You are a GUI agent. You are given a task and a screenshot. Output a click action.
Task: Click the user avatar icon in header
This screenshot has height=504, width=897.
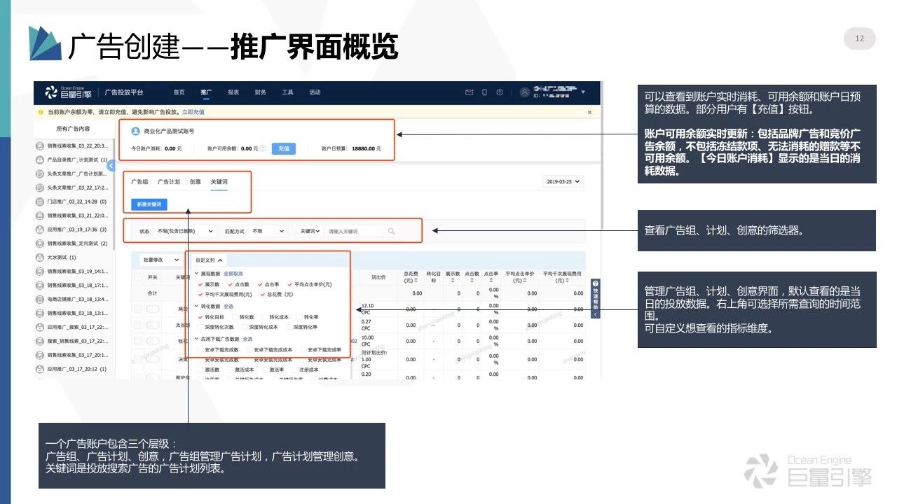[x=524, y=92]
